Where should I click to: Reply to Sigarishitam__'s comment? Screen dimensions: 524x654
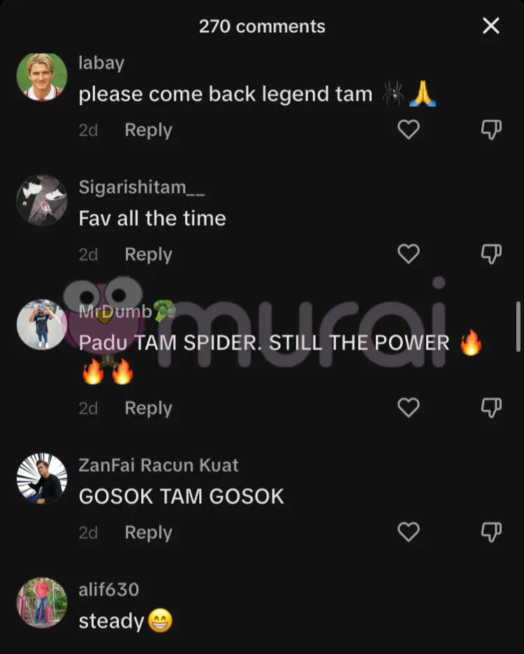click(149, 254)
